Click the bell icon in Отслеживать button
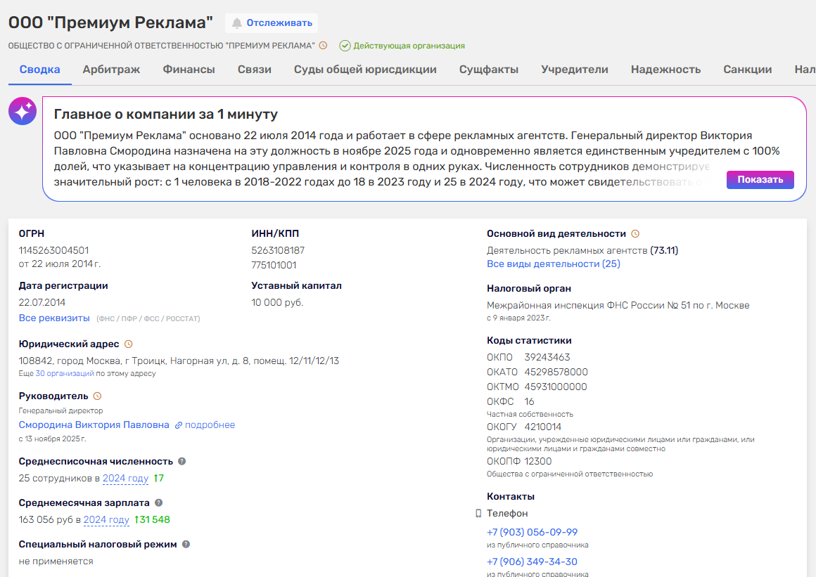816x577 pixels. point(237,23)
